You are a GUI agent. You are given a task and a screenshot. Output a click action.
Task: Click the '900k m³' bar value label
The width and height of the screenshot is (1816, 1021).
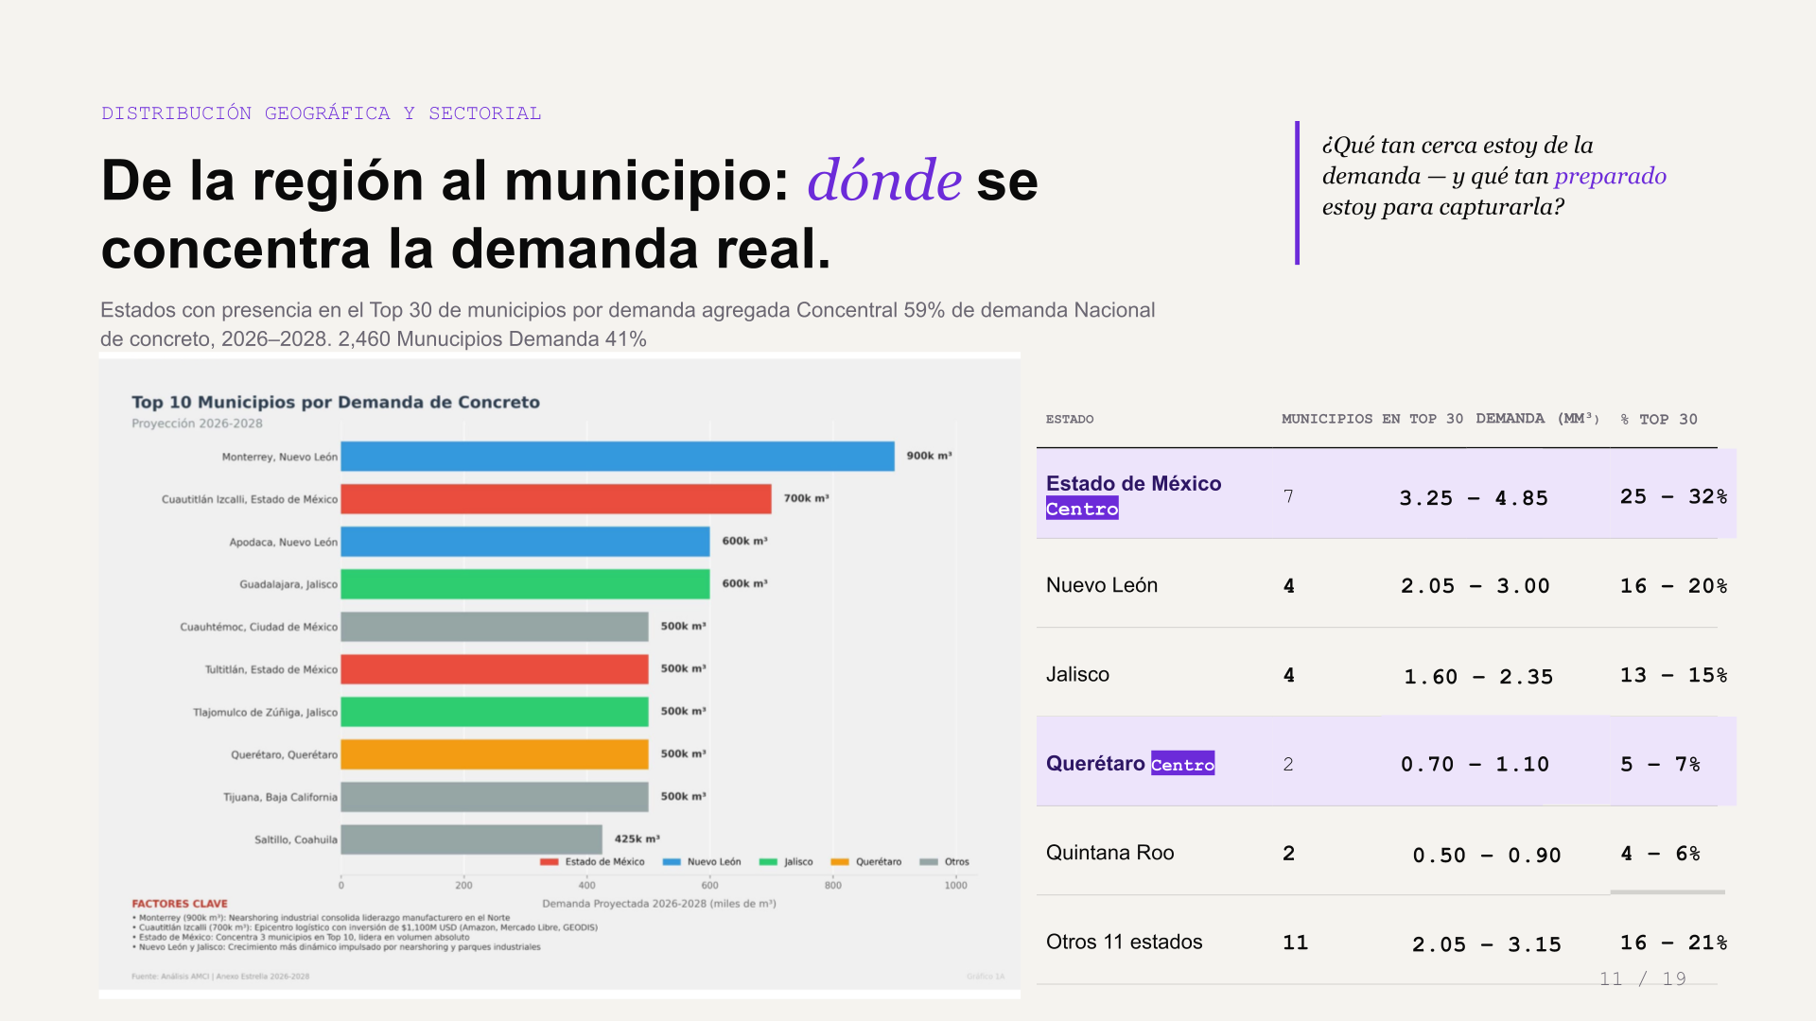pos(929,456)
